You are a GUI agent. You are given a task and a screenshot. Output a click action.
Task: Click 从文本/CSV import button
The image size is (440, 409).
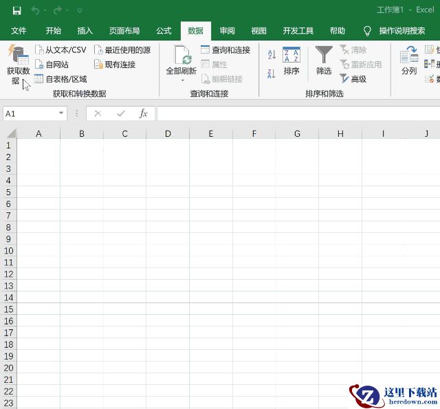[61, 50]
